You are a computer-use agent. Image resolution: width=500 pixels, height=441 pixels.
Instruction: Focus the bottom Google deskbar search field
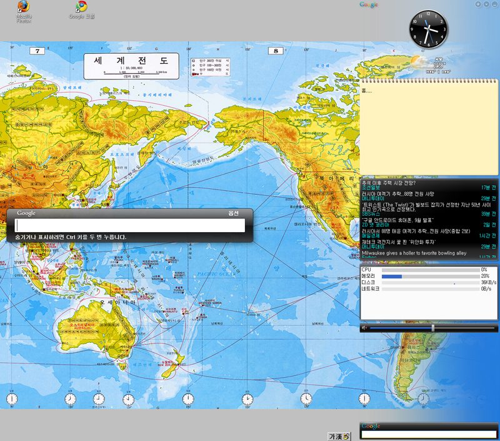point(429,434)
